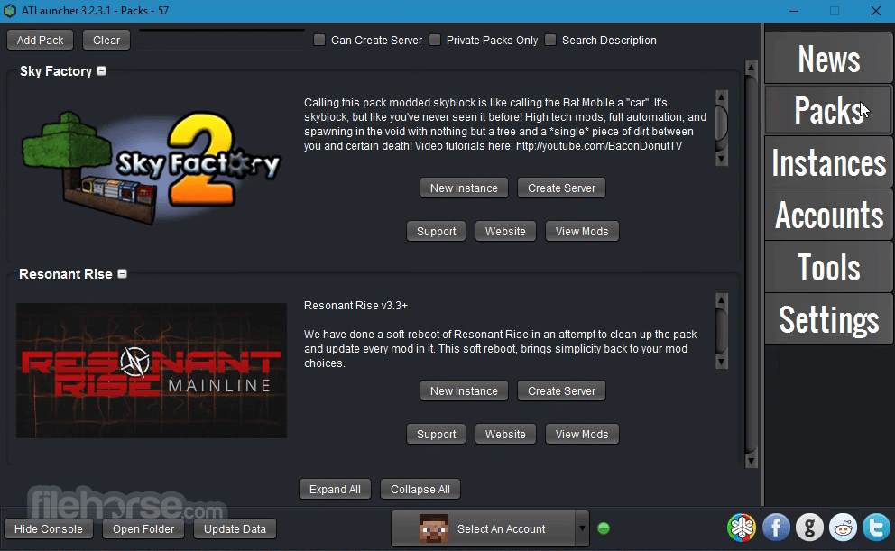Image resolution: width=895 pixels, height=551 pixels.
Task: Switch to the Tools tab
Action: coord(829,268)
